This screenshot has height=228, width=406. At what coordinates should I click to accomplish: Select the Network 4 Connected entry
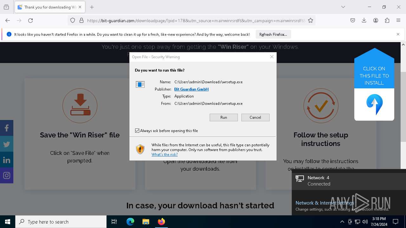[x=349, y=181]
